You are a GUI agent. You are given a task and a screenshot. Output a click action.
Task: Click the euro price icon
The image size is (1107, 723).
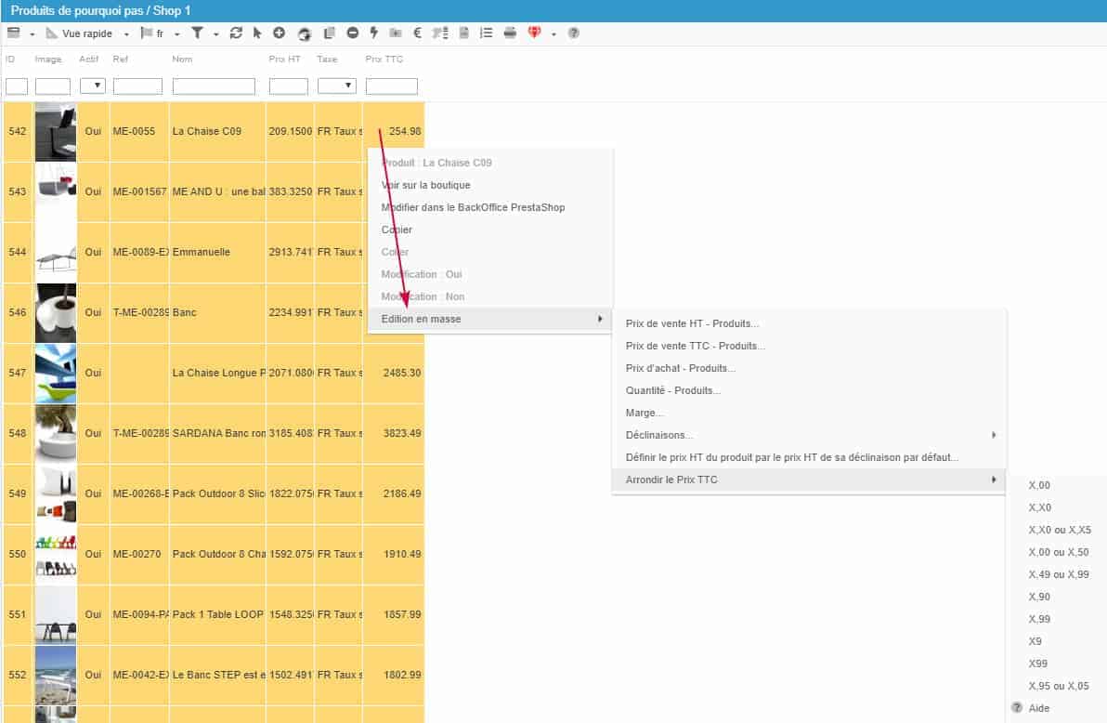[418, 33]
